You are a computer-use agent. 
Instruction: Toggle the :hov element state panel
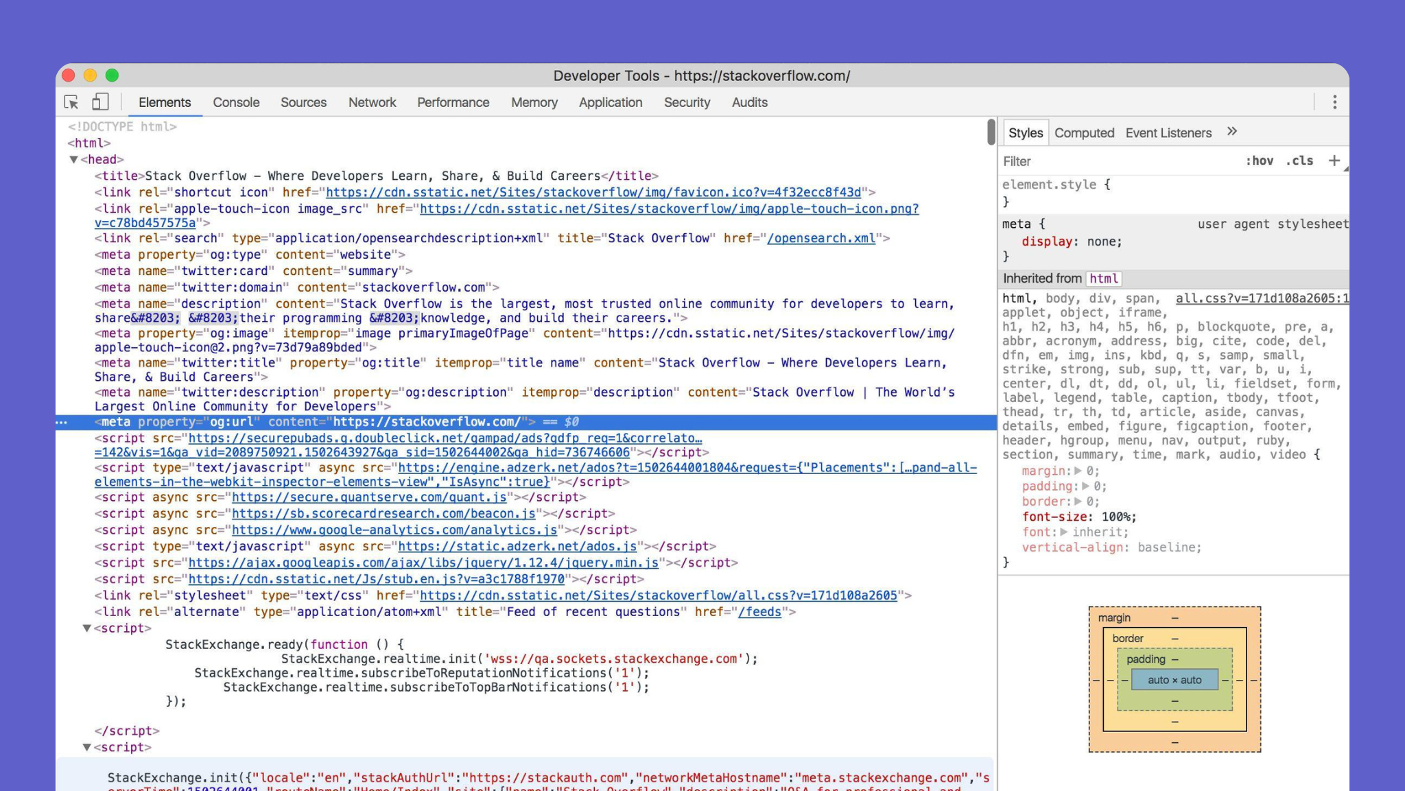click(1260, 161)
